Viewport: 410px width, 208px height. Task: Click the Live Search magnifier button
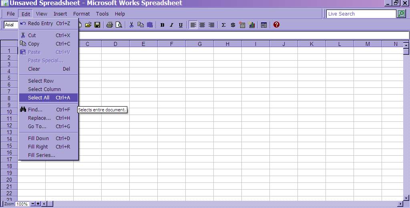point(401,14)
